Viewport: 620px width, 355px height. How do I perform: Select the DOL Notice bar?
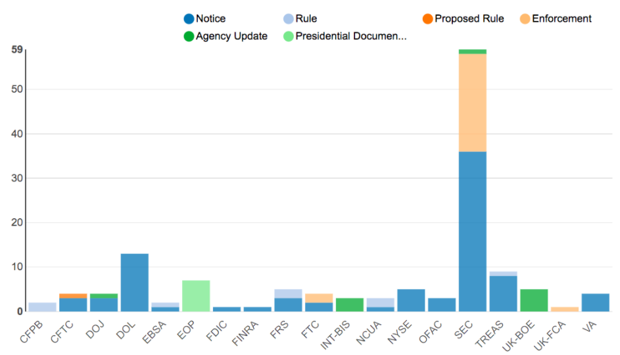[134, 283]
